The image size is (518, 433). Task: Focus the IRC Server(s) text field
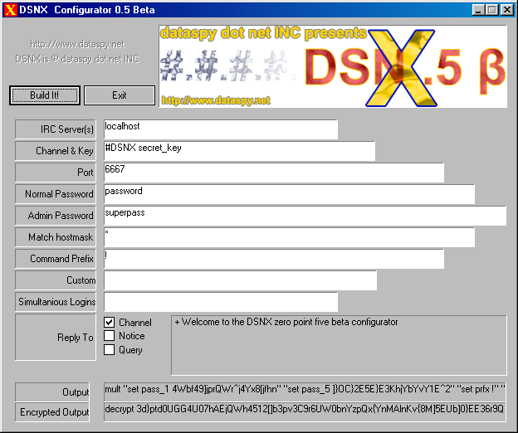point(220,129)
